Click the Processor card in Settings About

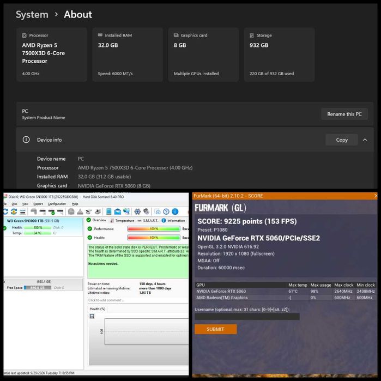(52, 55)
